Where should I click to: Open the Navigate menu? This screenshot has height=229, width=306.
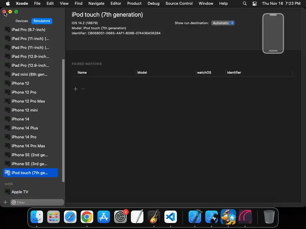tap(97, 4)
